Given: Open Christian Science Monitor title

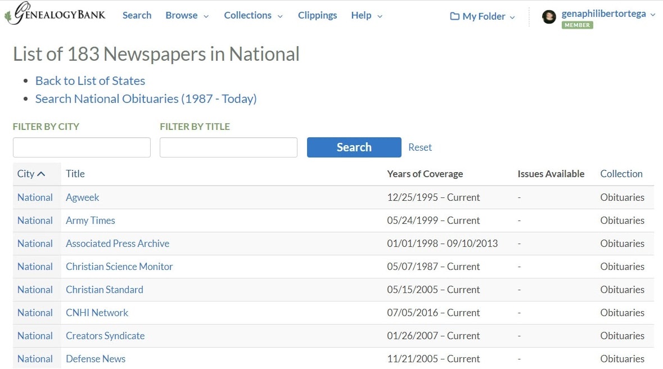Looking at the screenshot, I should pos(119,267).
